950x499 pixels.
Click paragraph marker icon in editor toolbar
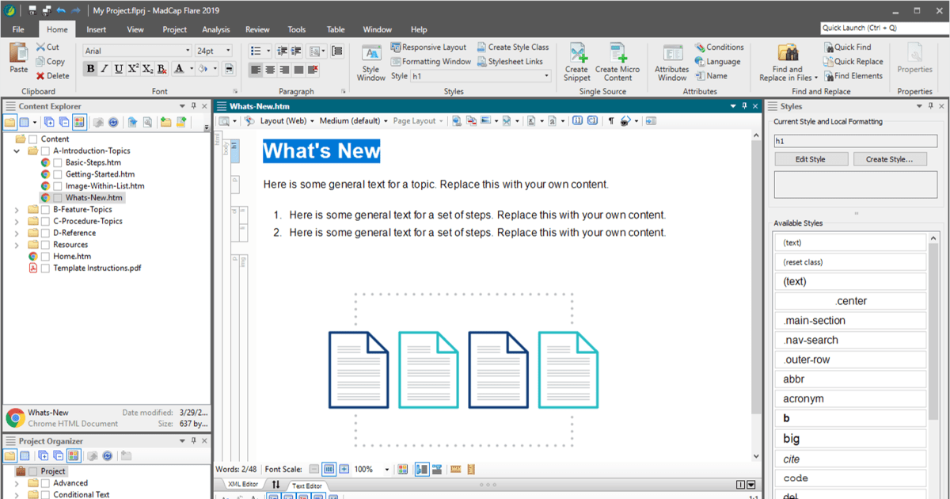(x=610, y=121)
